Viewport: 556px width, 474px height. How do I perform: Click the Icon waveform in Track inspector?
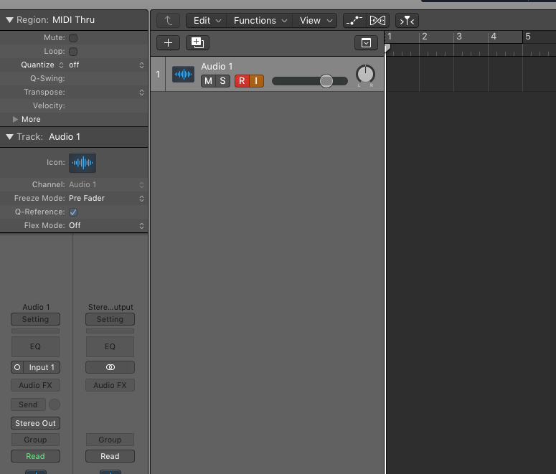(83, 163)
